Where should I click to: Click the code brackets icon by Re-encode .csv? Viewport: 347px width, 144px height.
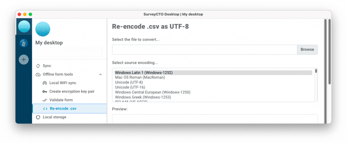45,109
